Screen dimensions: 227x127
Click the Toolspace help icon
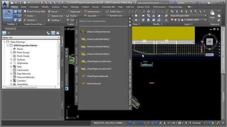tap(58, 33)
